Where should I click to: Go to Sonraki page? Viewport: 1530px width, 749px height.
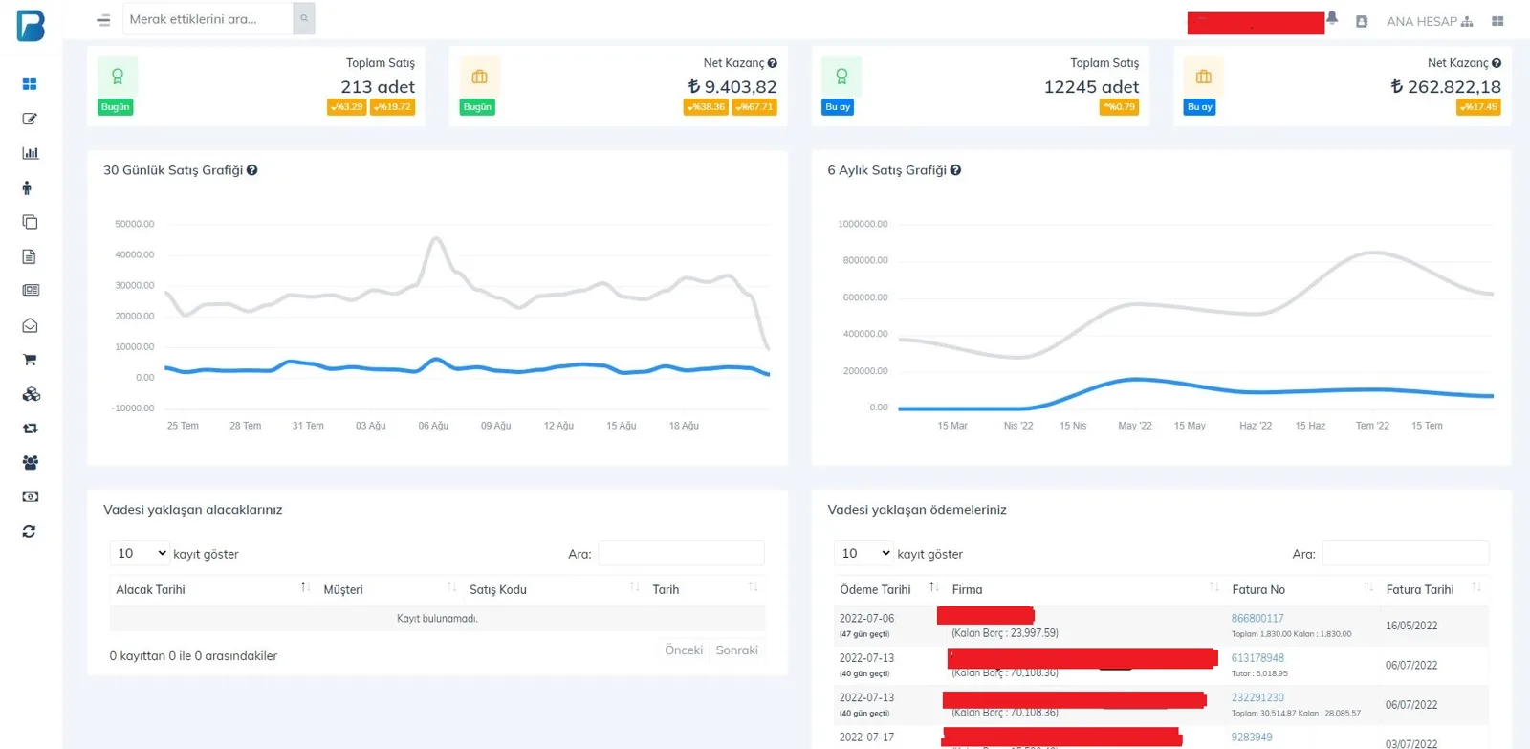(x=737, y=650)
